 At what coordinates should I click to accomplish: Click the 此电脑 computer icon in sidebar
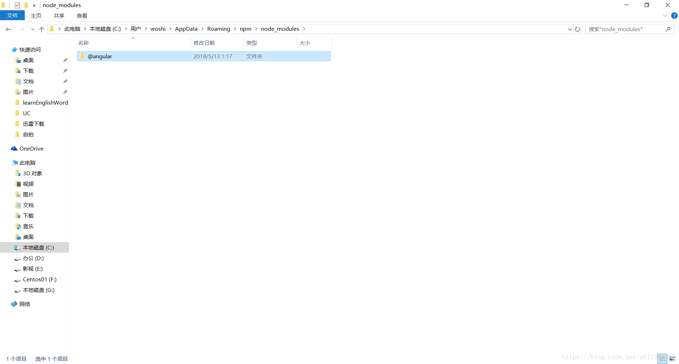tap(14, 163)
